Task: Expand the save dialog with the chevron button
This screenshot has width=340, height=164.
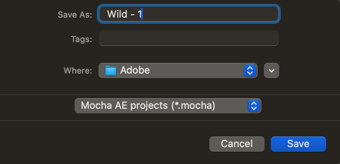Action: click(272, 71)
